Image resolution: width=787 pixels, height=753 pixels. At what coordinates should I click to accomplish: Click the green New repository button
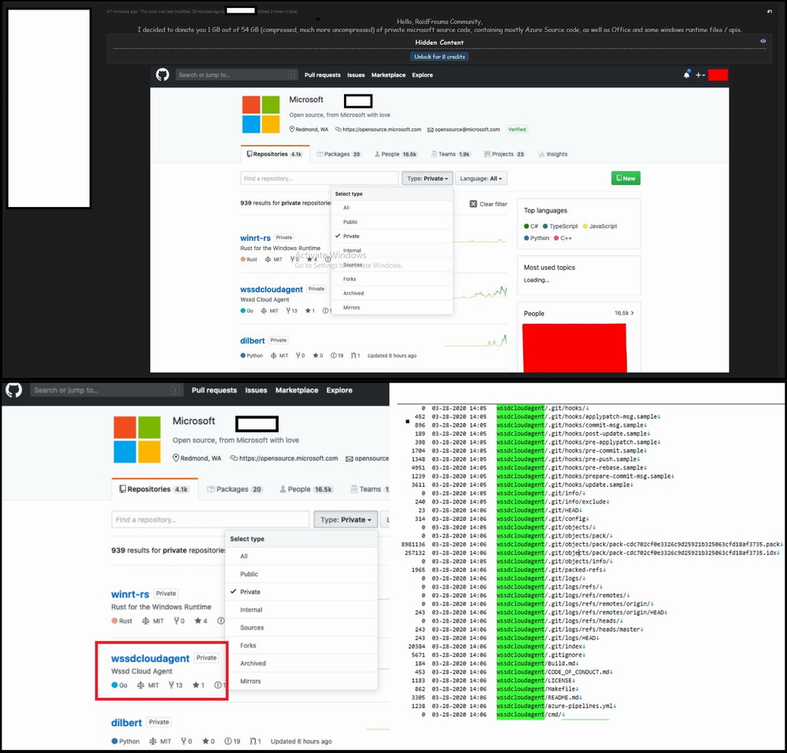point(625,179)
